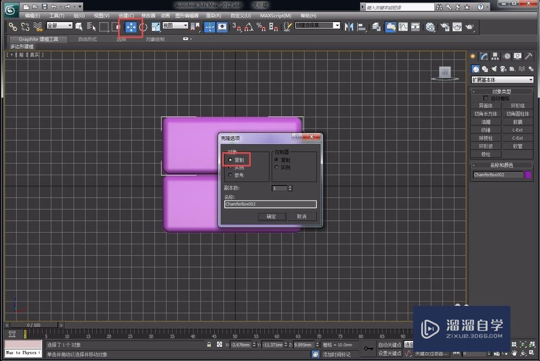Click the ChamferBox002 object color swatch
Image resolution: width=540 pixels, height=361 pixels.
(x=528, y=175)
